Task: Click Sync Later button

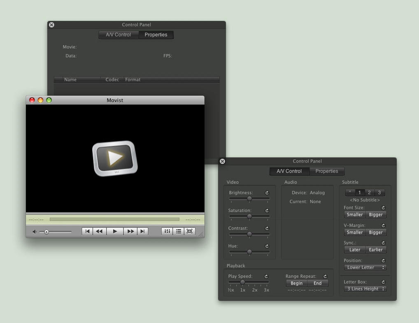Action: tap(355, 250)
